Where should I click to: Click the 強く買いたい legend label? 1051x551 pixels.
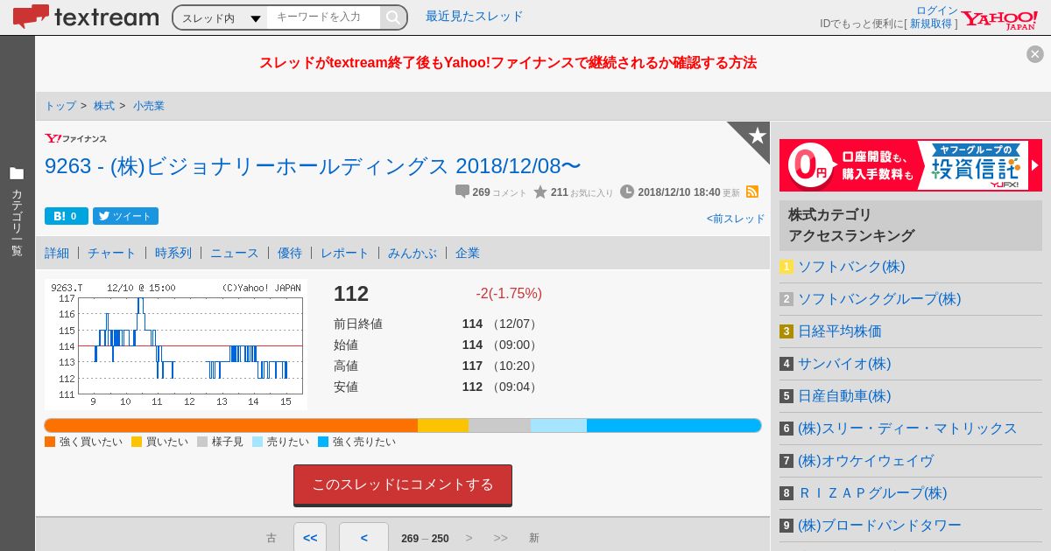(x=91, y=442)
